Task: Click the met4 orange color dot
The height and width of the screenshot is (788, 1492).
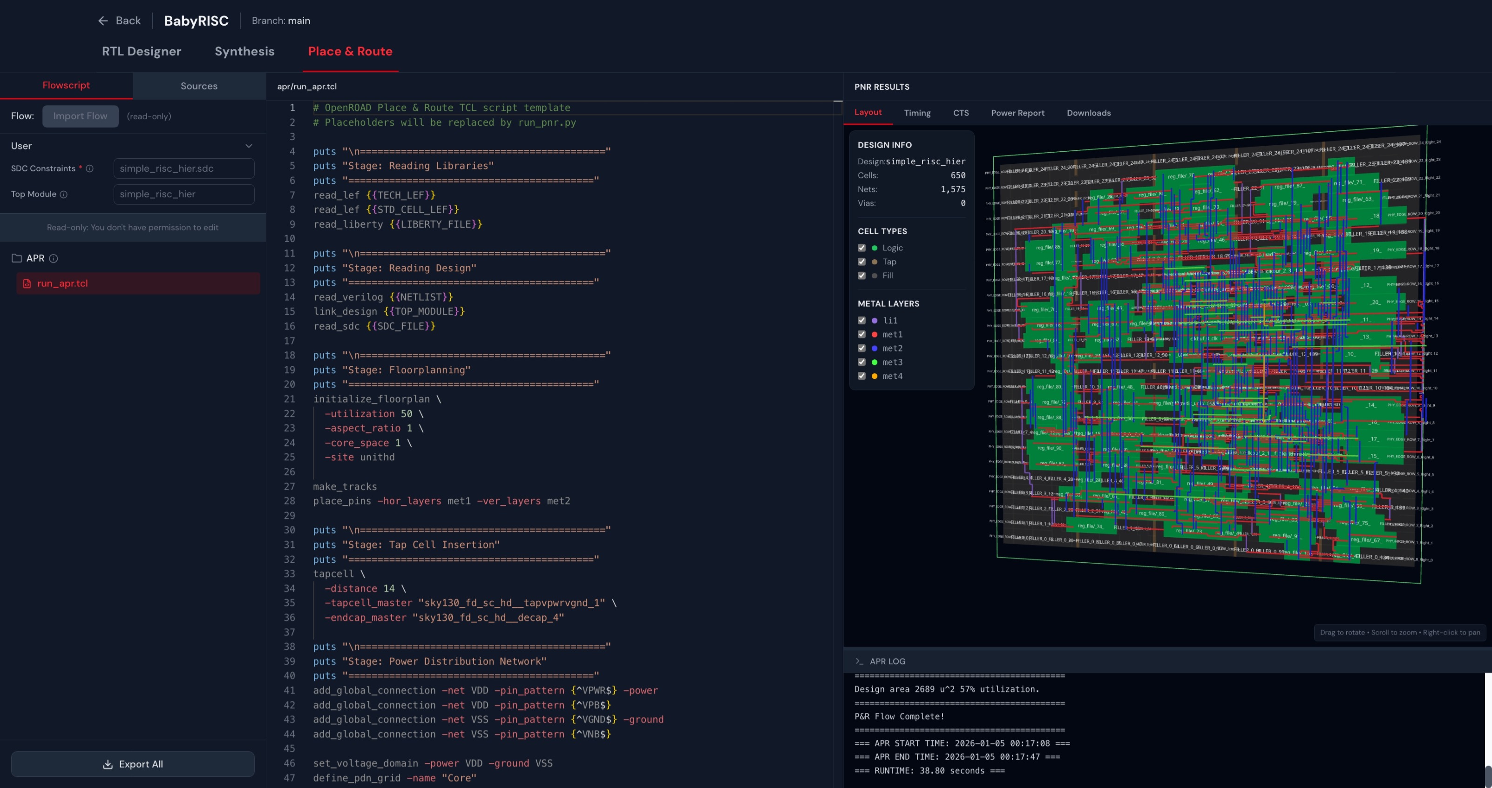Action: pos(875,376)
